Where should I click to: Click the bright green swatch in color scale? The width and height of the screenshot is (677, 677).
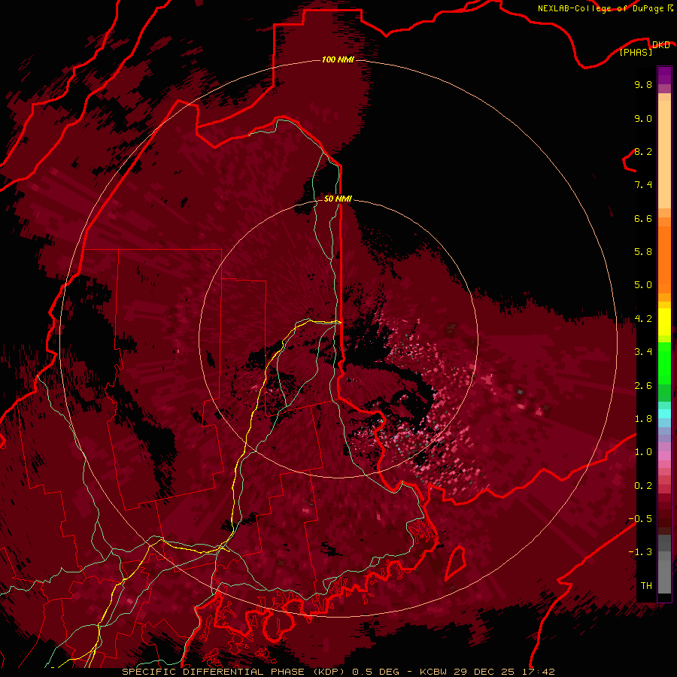[664, 363]
